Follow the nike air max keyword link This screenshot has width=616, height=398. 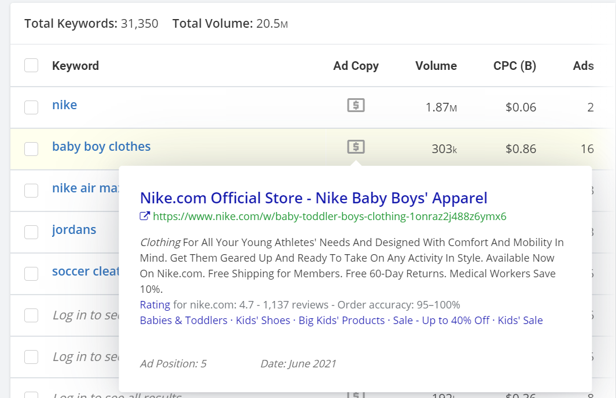pyautogui.click(x=86, y=188)
